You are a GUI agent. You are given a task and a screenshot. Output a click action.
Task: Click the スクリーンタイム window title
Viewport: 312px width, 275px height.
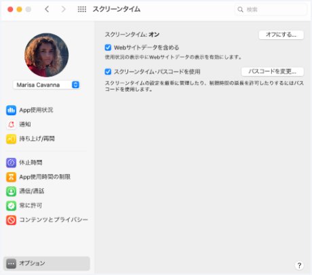pyautogui.click(x=117, y=9)
